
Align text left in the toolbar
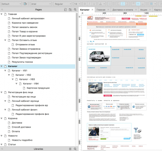[118, 4]
